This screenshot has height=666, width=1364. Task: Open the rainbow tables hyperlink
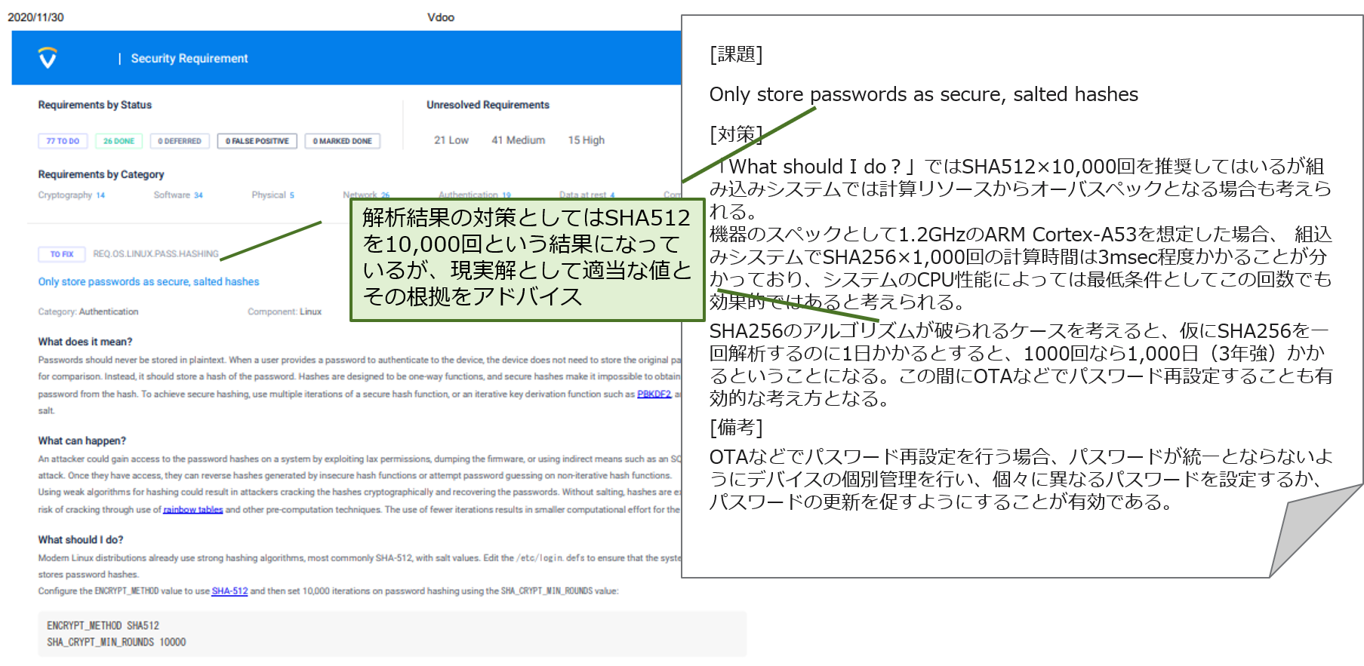pos(193,510)
